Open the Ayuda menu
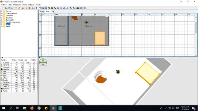This screenshot has height=111, width=198. [38, 5]
